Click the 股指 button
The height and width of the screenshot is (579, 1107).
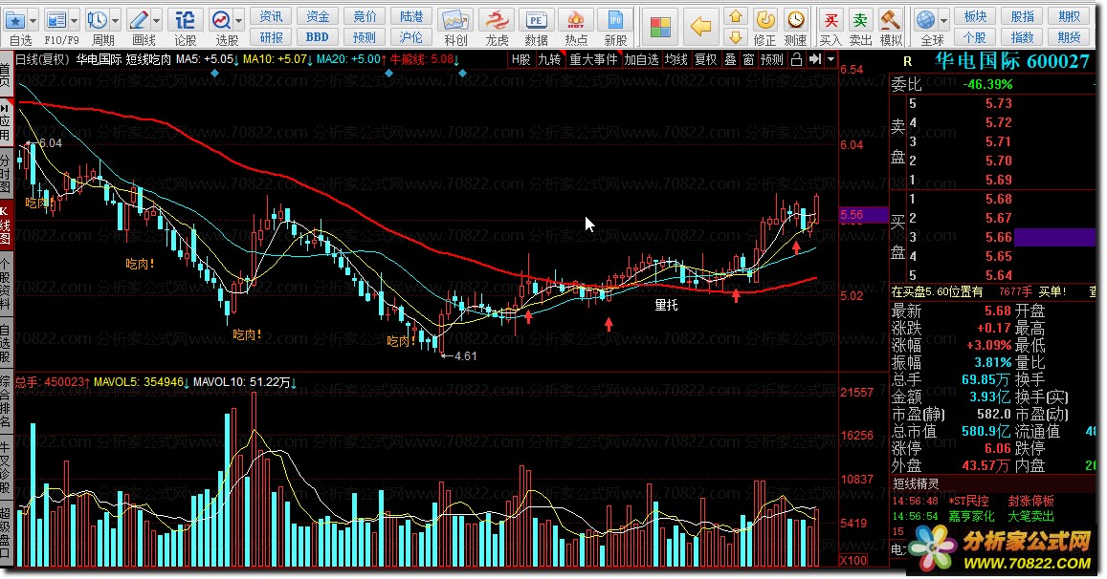click(x=1022, y=16)
